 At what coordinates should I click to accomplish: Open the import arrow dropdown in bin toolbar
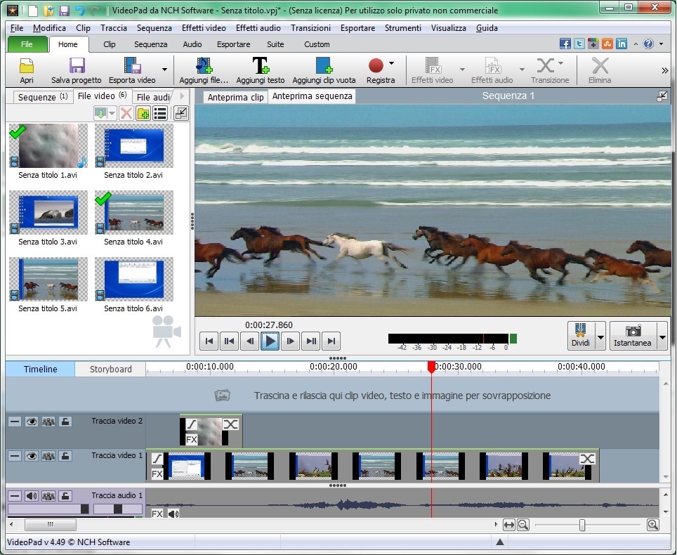112,114
